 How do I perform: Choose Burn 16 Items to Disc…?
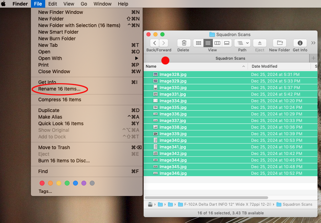point(87,161)
